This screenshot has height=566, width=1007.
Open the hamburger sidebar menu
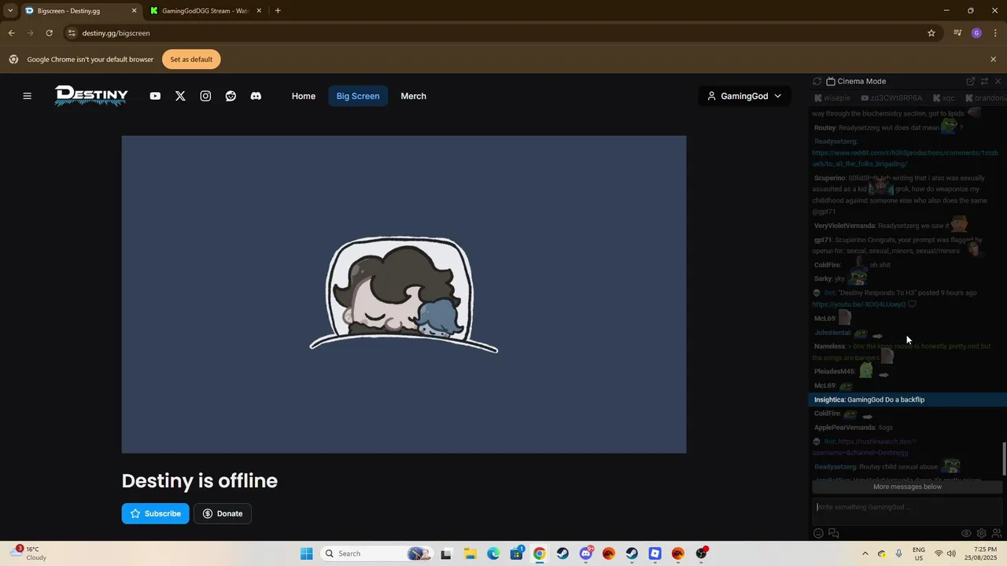click(x=27, y=96)
